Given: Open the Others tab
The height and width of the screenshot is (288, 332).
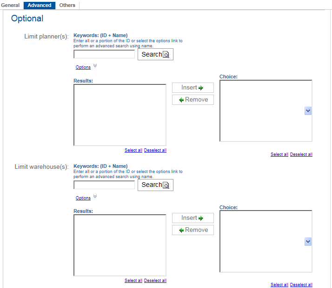Looking at the screenshot, I should coord(67,6).
